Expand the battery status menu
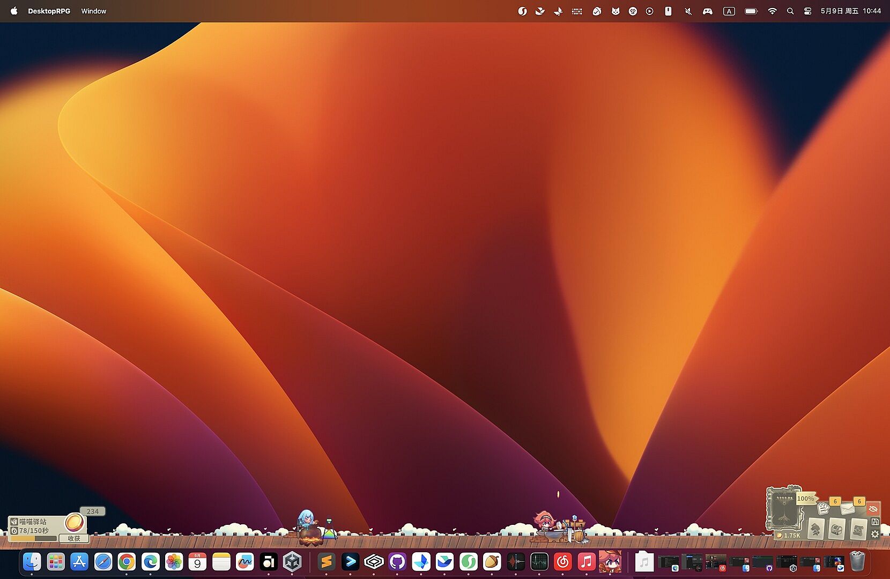890x579 pixels. (751, 11)
